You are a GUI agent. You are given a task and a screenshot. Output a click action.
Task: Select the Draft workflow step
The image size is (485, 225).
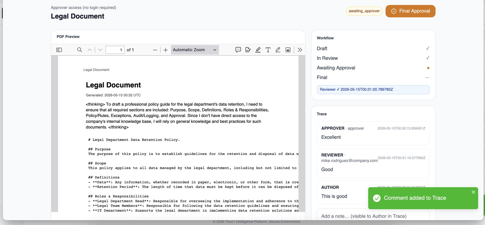click(x=373, y=49)
